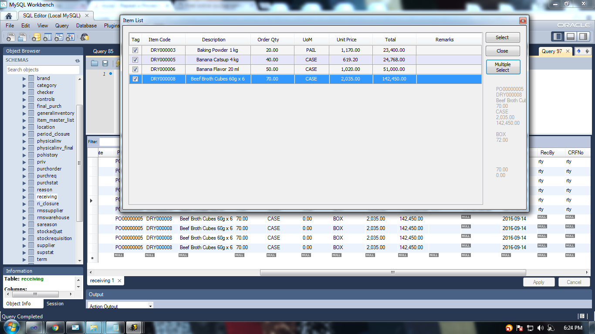
Task: Expand the brand table node
Action: point(24,79)
